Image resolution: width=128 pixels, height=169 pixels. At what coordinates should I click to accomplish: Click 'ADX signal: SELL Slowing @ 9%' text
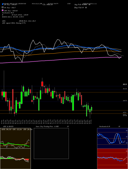[14, 23]
